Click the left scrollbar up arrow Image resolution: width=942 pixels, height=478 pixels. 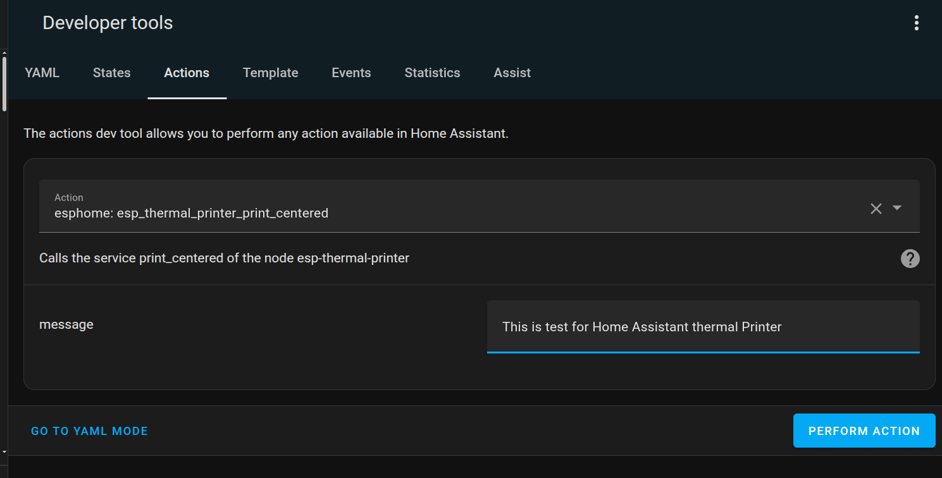click(x=3, y=53)
